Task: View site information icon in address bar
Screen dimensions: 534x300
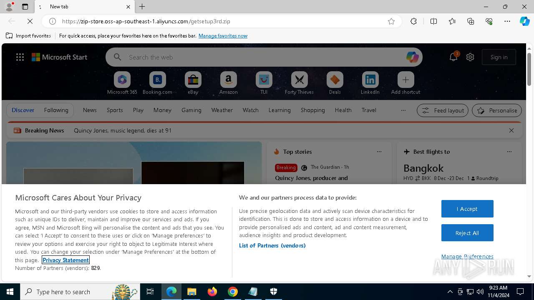Action: [x=53, y=21]
